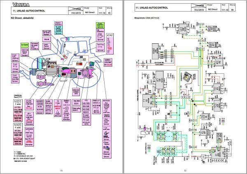This screenshot has height=174, width=247.
Task: Click the 'Power Beyond' optional box
Action: 107,147
